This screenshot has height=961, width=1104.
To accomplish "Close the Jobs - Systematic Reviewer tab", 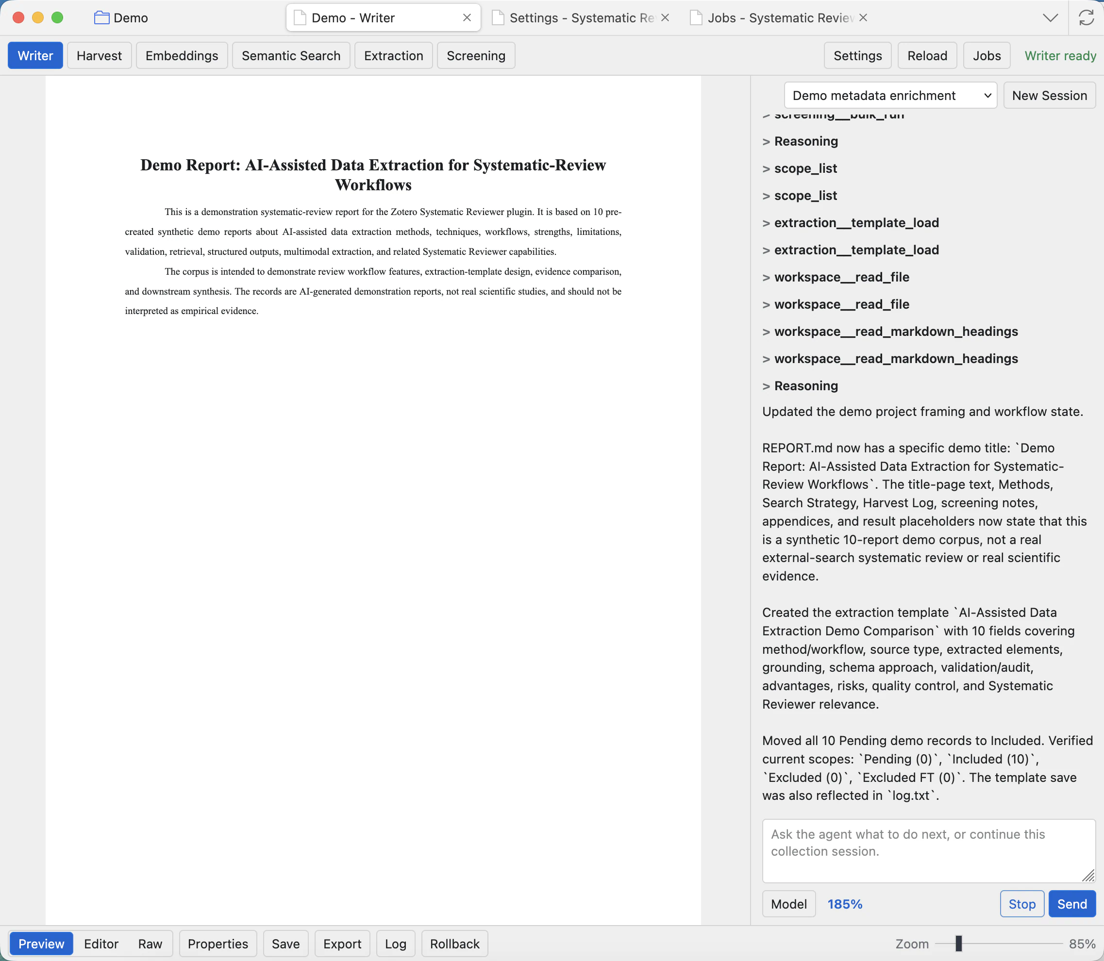I will coord(863,17).
